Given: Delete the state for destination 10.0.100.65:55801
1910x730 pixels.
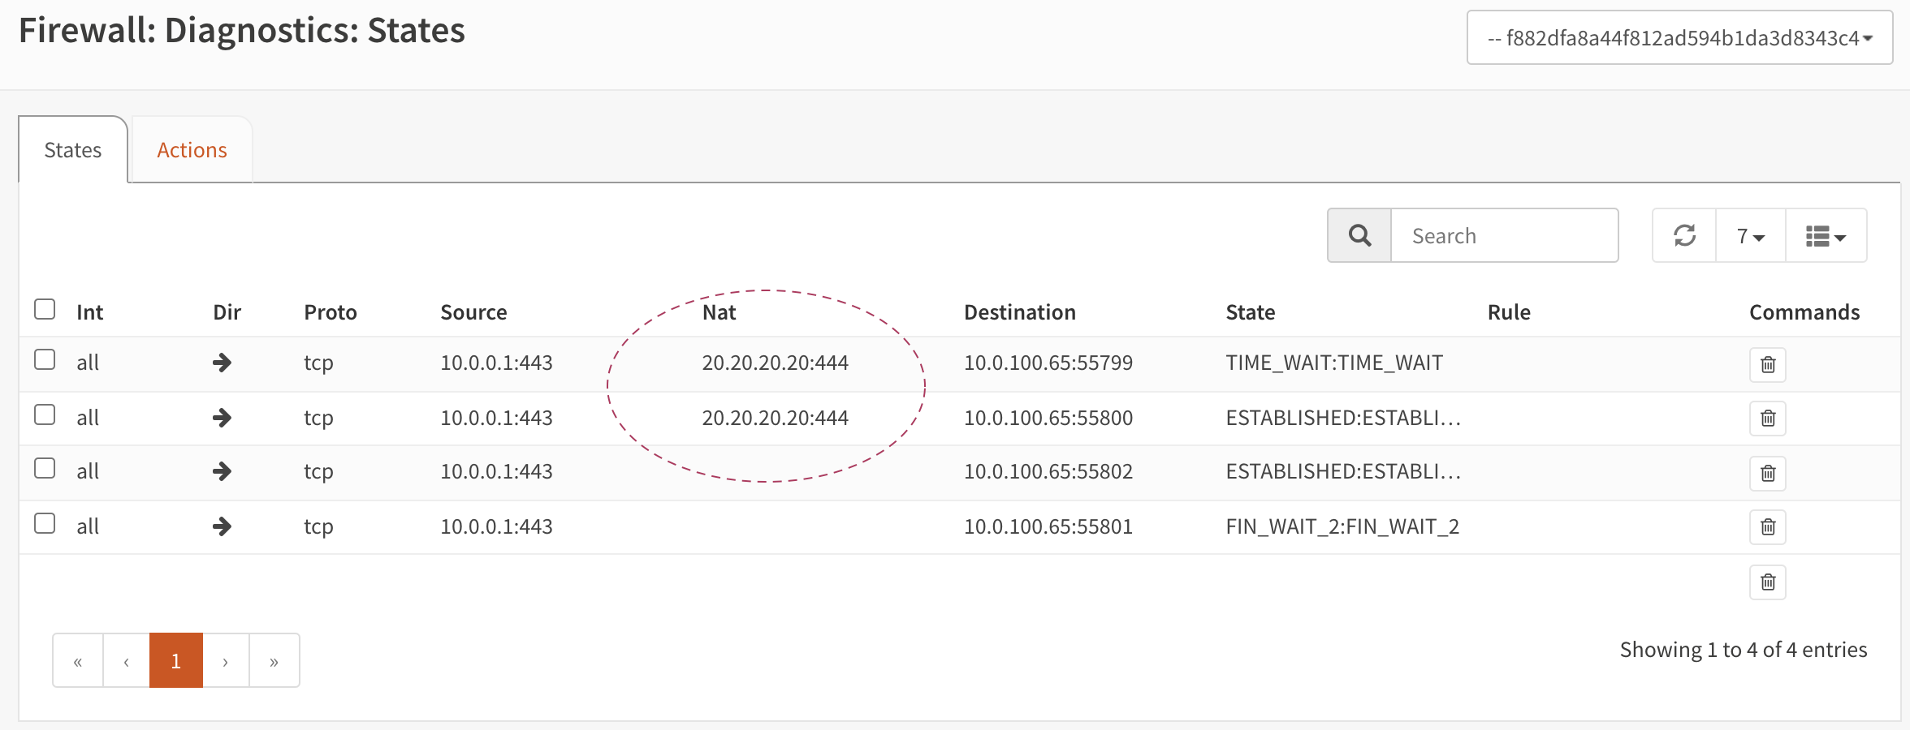Looking at the screenshot, I should tap(1767, 527).
